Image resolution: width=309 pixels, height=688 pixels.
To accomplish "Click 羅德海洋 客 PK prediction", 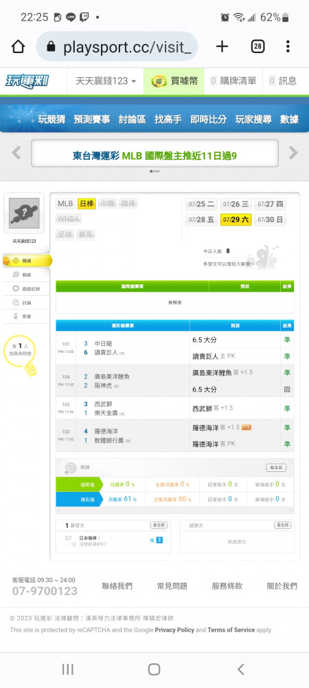I will click(214, 444).
